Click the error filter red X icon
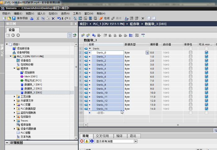Viewport: 217px width, 150px height. 82,141
